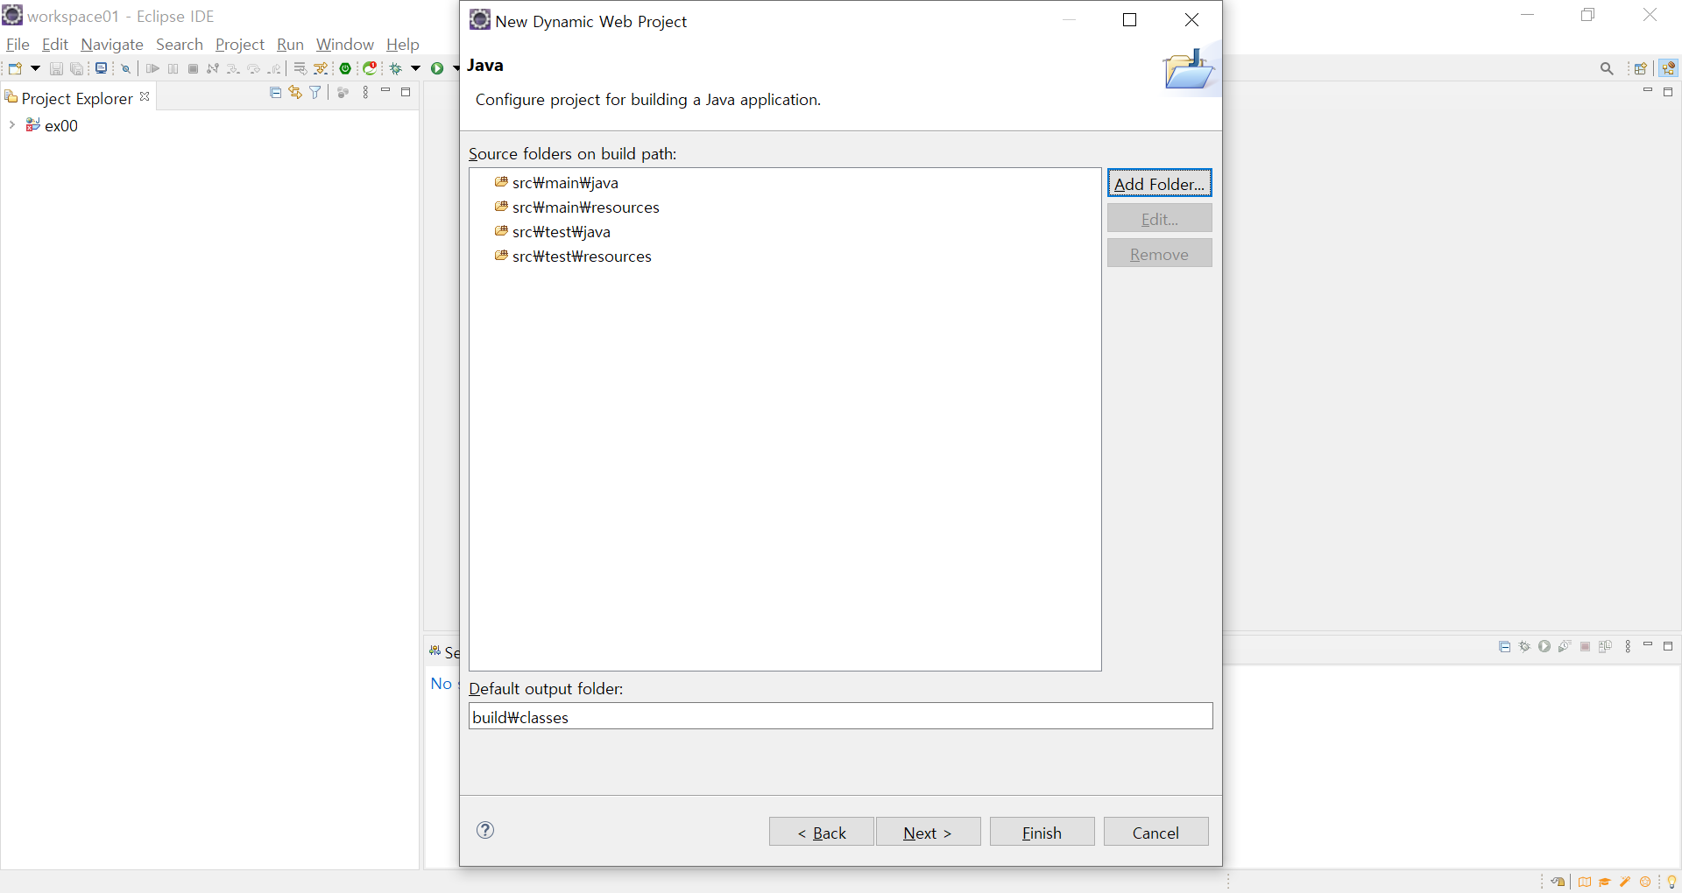Toggle Use Step Filters icon
This screenshot has width=1682, height=893.
(321, 68)
